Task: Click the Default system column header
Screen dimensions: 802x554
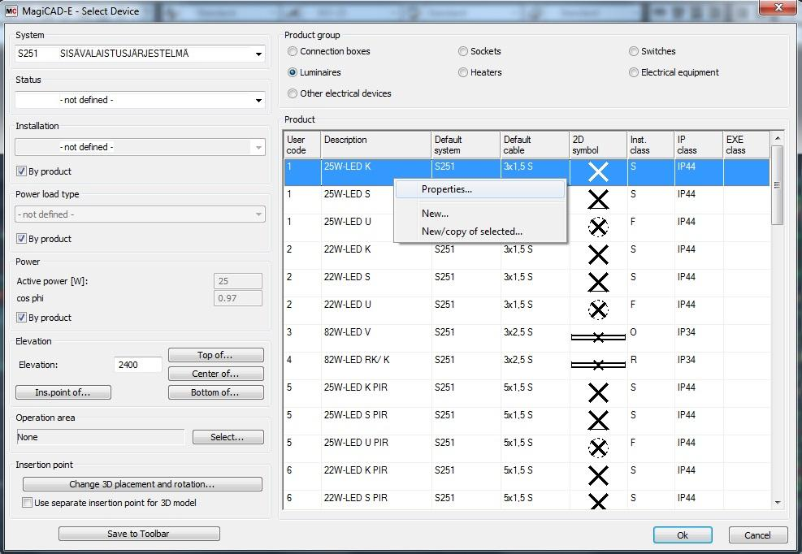Action: [x=466, y=145]
